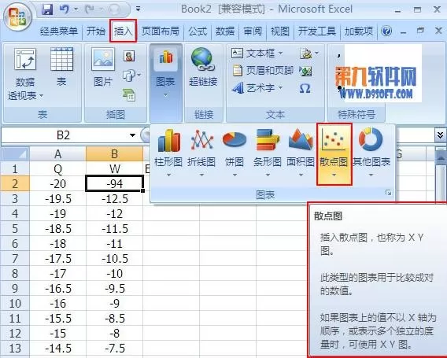Open Excel help question mark

click(x=386, y=31)
